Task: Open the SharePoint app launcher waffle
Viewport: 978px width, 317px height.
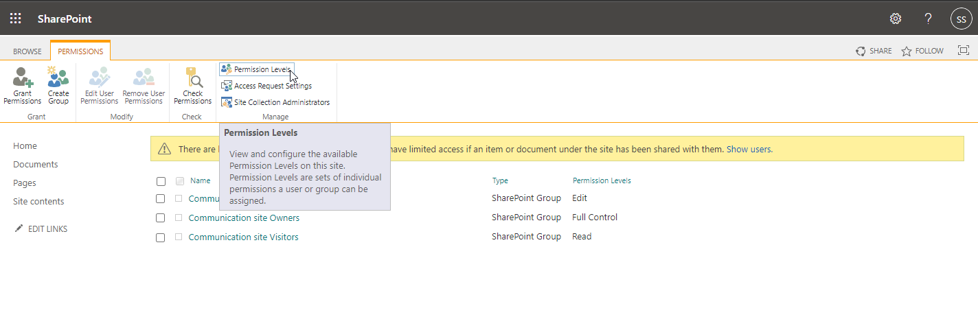Action: [x=15, y=19]
